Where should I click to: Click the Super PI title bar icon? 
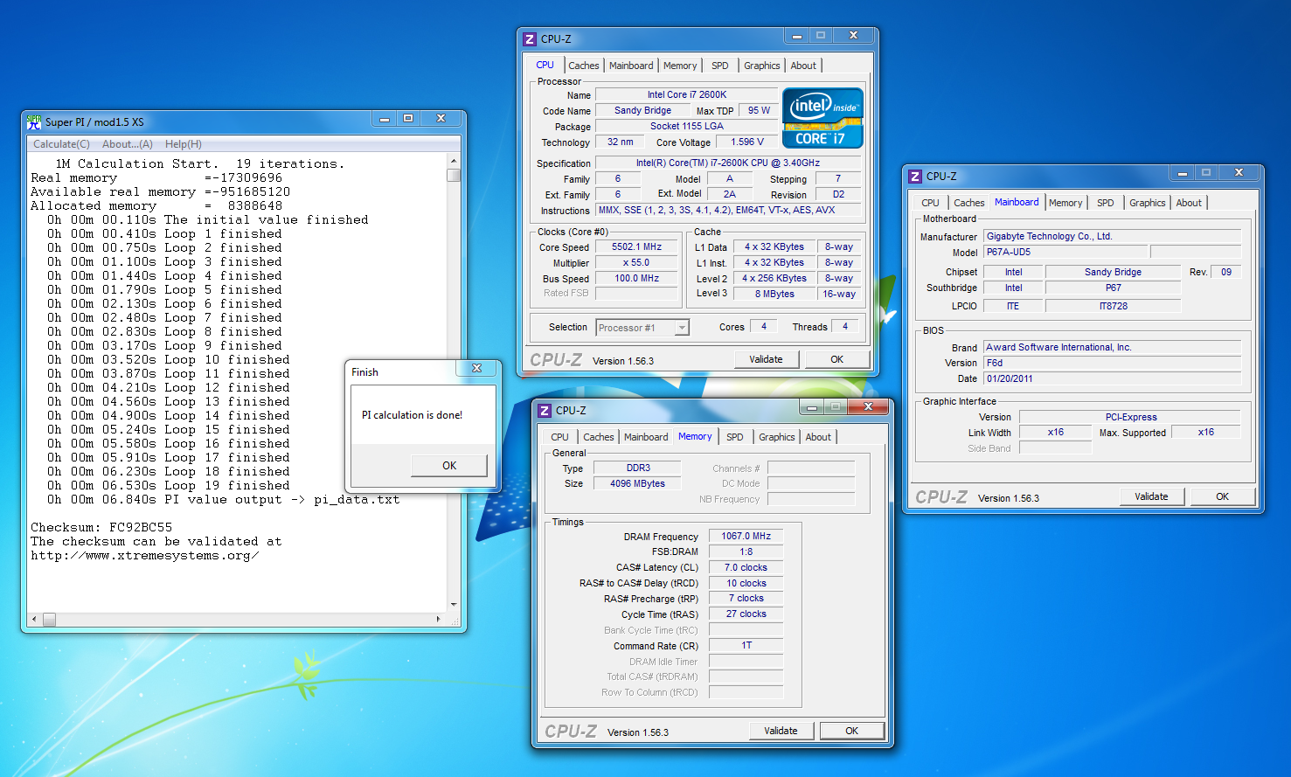coord(34,121)
